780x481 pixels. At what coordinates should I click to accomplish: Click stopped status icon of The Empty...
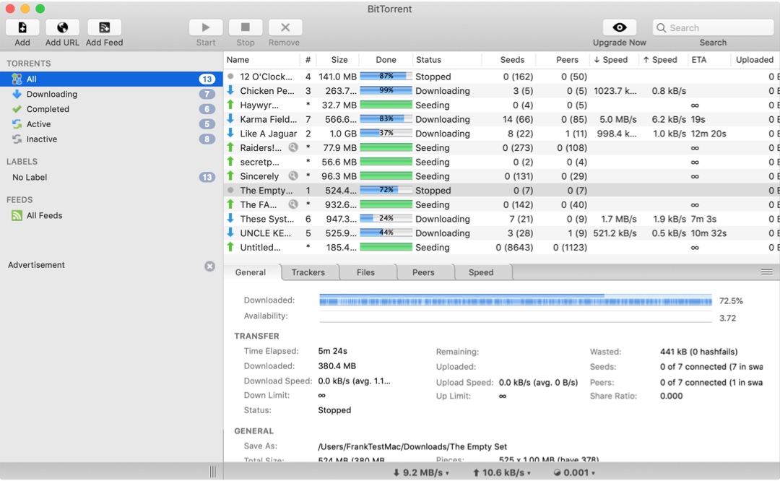[x=230, y=190]
